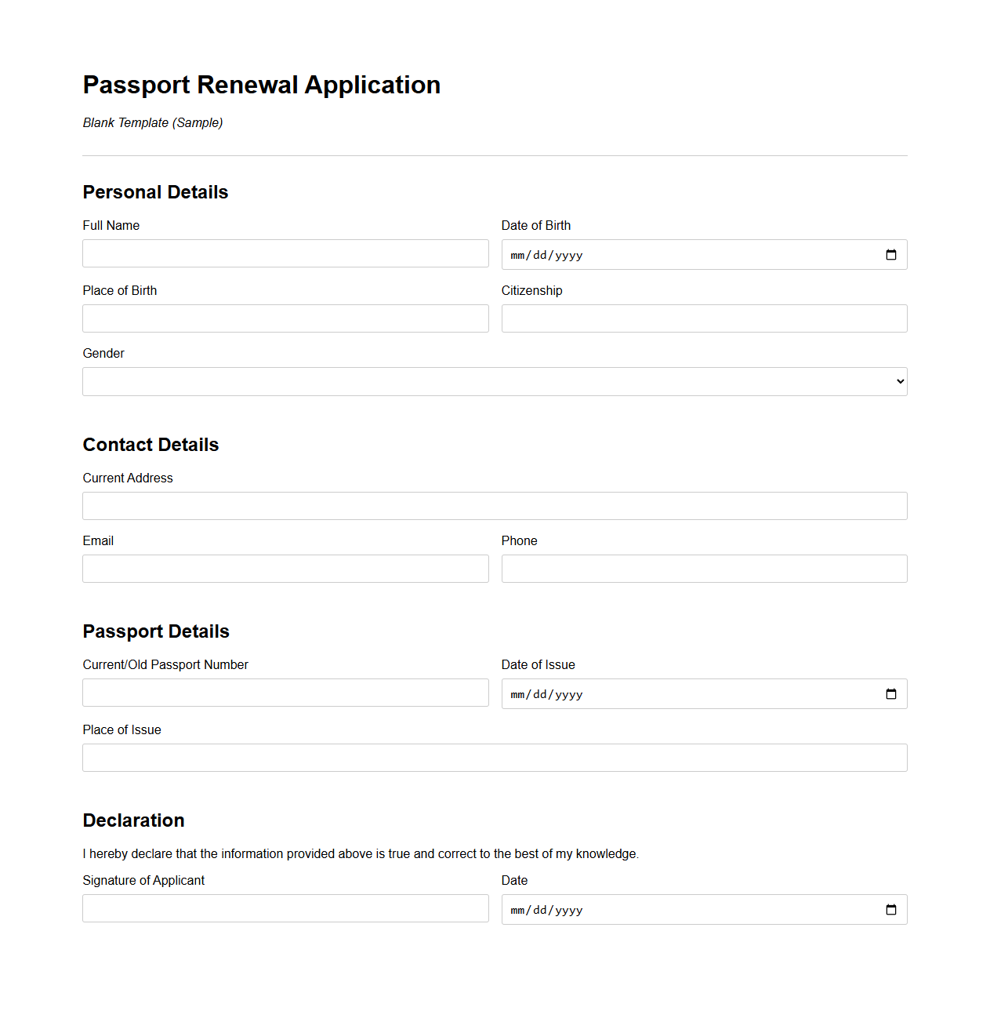
Task: Click the Place of Birth field
Action: [285, 318]
